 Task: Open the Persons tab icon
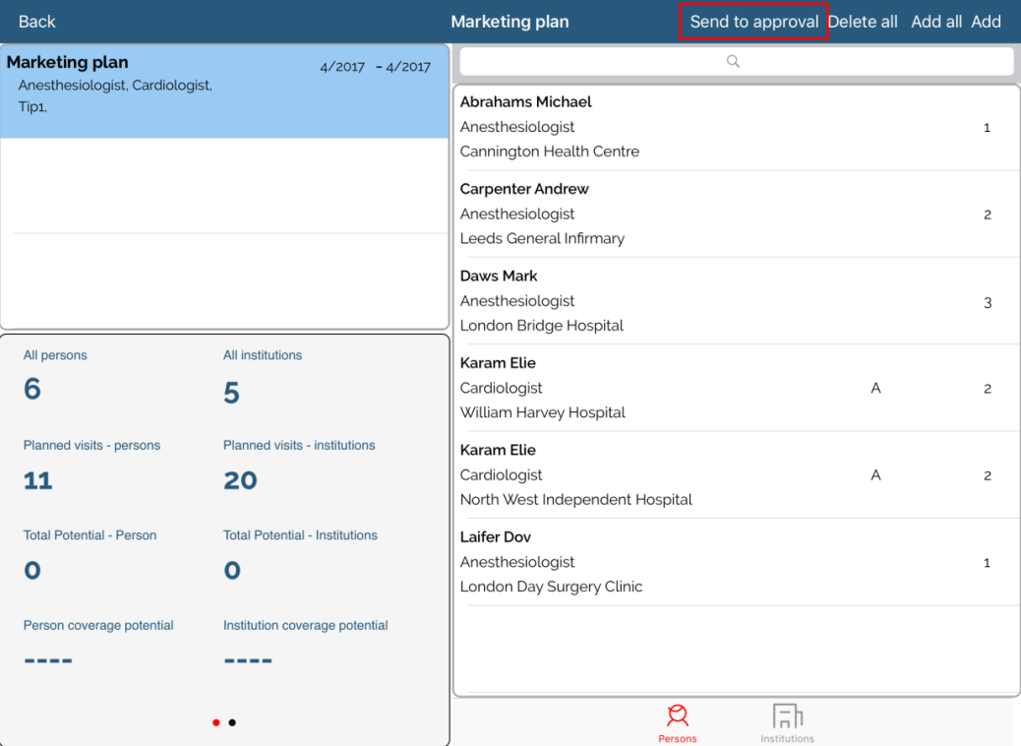(677, 717)
